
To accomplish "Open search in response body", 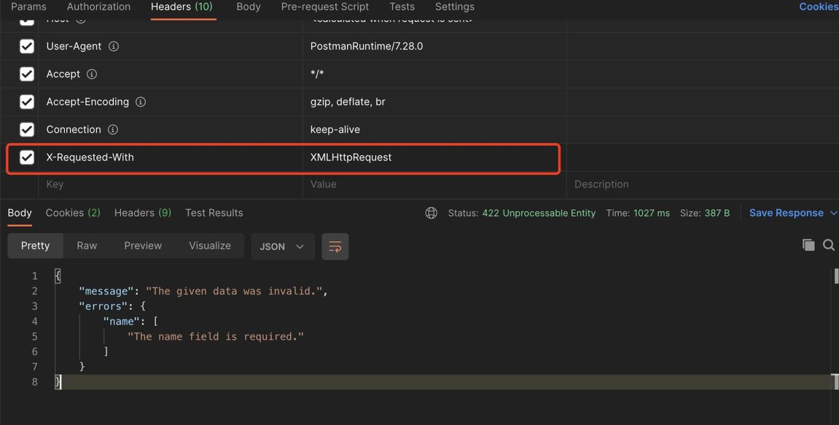I will pos(828,245).
